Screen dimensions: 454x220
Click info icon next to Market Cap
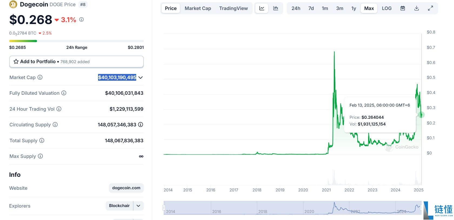(x=40, y=77)
